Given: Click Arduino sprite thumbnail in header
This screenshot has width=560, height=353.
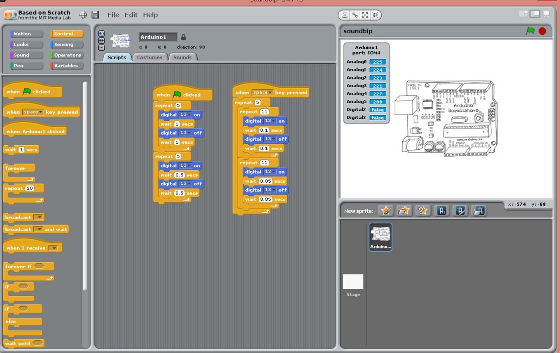Looking at the screenshot, I should (121, 41).
